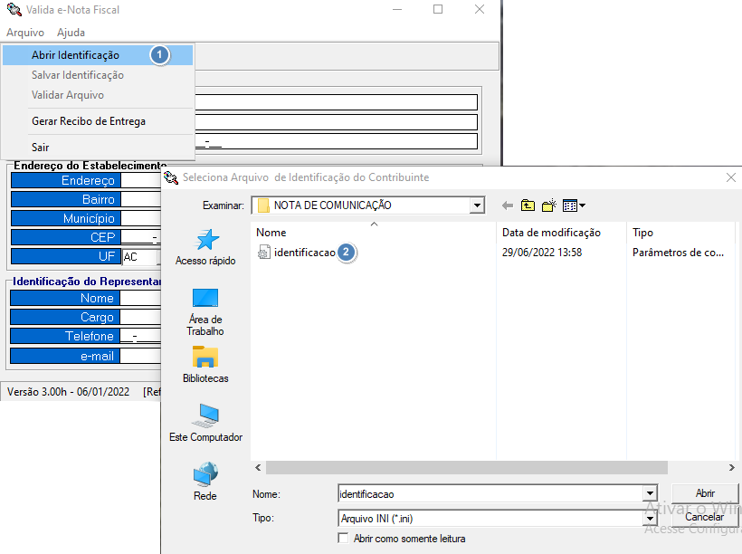Open the view options menu

(x=574, y=205)
